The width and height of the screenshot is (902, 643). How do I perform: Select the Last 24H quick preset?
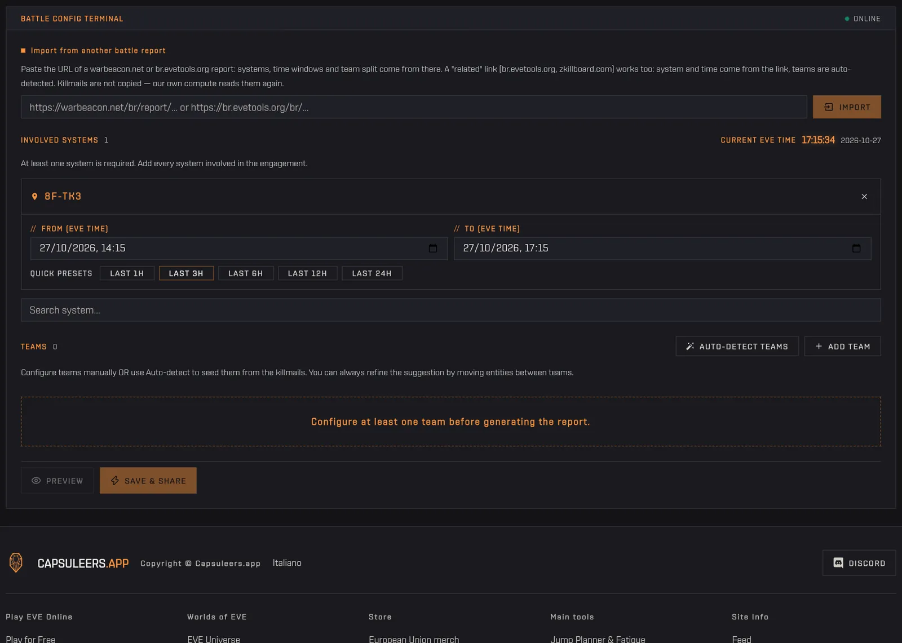[x=372, y=273]
